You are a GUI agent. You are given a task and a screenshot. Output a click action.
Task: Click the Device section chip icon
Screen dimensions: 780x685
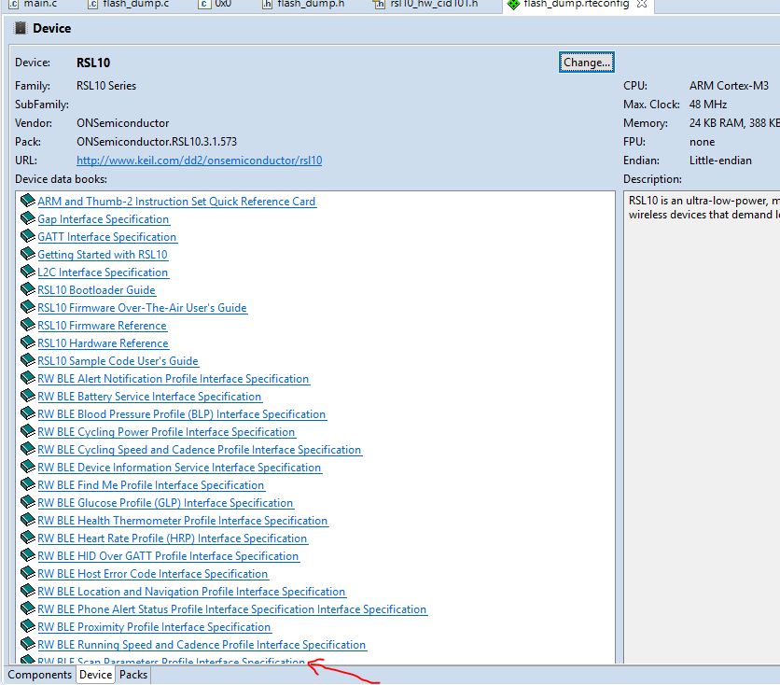[x=21, y=28]
